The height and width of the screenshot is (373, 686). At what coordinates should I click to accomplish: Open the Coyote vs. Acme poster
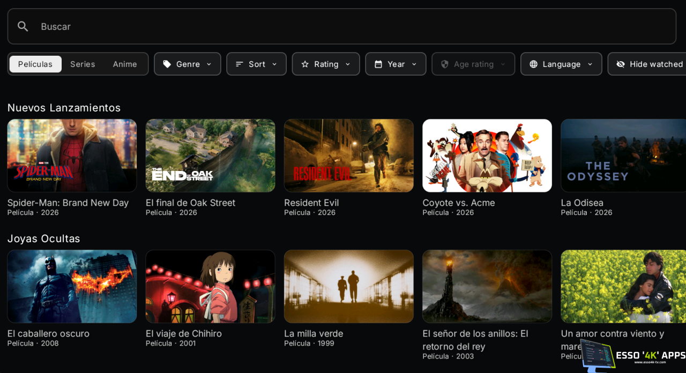487,155
